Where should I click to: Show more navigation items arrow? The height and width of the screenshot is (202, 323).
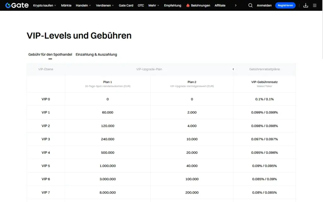(x=236, y=5)
